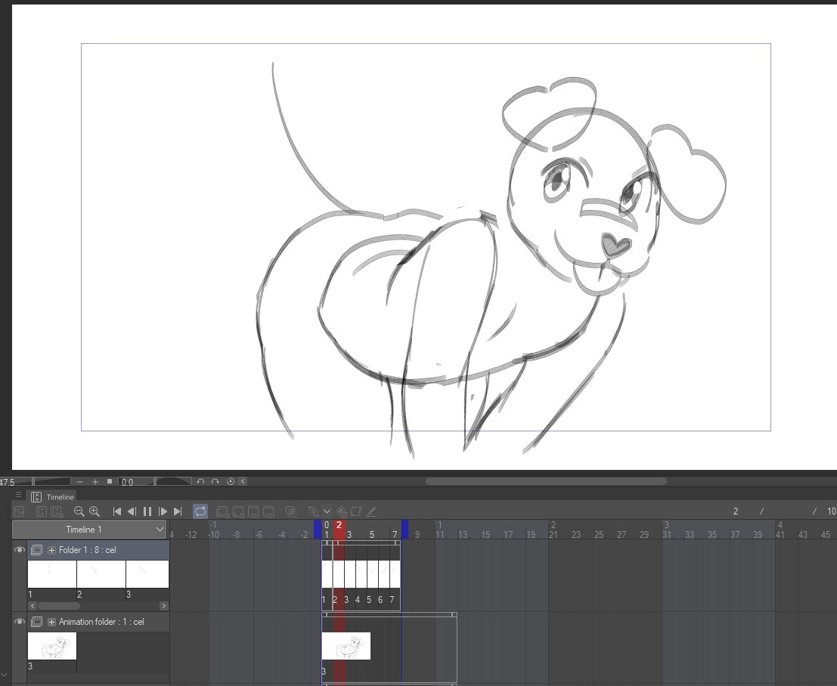Expand the Animation folder track
The height and width of the screenshot is (686, 837).
(51, 622)
